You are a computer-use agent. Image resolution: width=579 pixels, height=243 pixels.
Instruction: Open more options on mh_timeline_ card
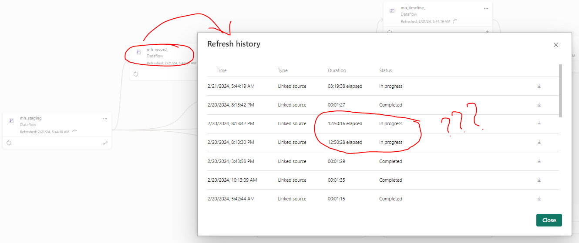[486, 8]
